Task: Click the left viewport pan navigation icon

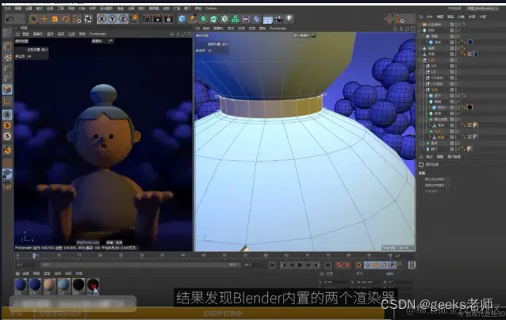Action: (x=172, y=34)
